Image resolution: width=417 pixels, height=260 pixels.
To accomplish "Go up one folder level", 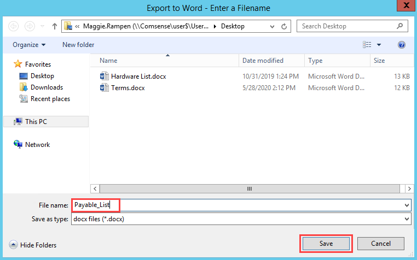I will pos(55,26).
